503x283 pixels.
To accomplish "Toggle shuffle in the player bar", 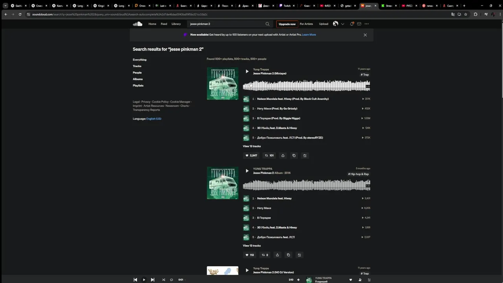I will pos(163,280).
